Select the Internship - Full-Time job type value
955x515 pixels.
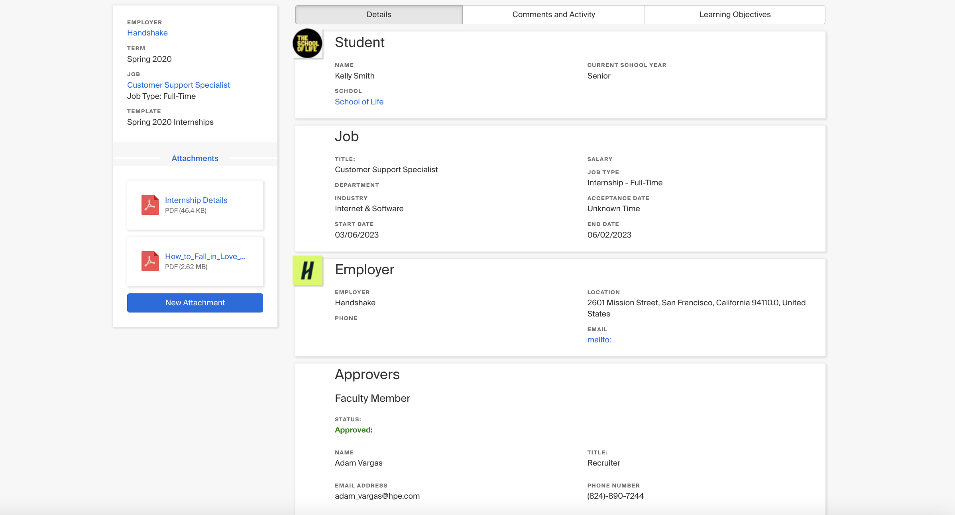point(625,183)
